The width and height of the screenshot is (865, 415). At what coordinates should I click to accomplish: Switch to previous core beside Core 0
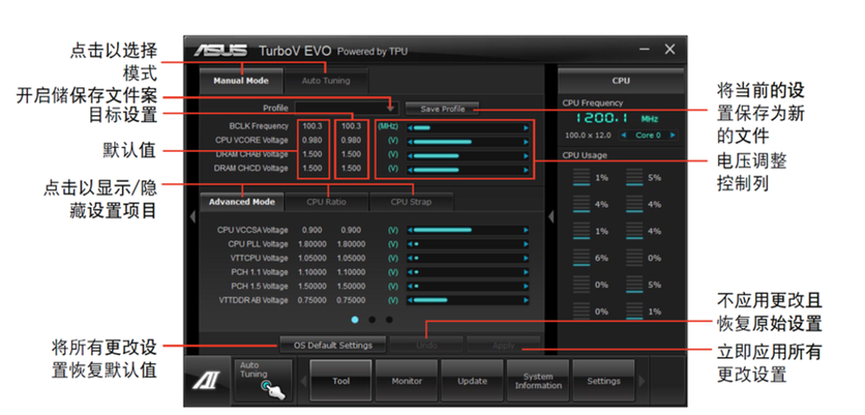(623, 135)
